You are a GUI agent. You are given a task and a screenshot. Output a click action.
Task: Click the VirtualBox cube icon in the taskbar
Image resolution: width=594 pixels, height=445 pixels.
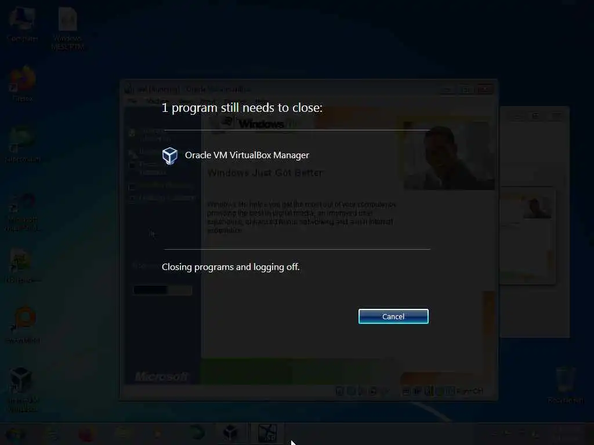coord(230,433)
